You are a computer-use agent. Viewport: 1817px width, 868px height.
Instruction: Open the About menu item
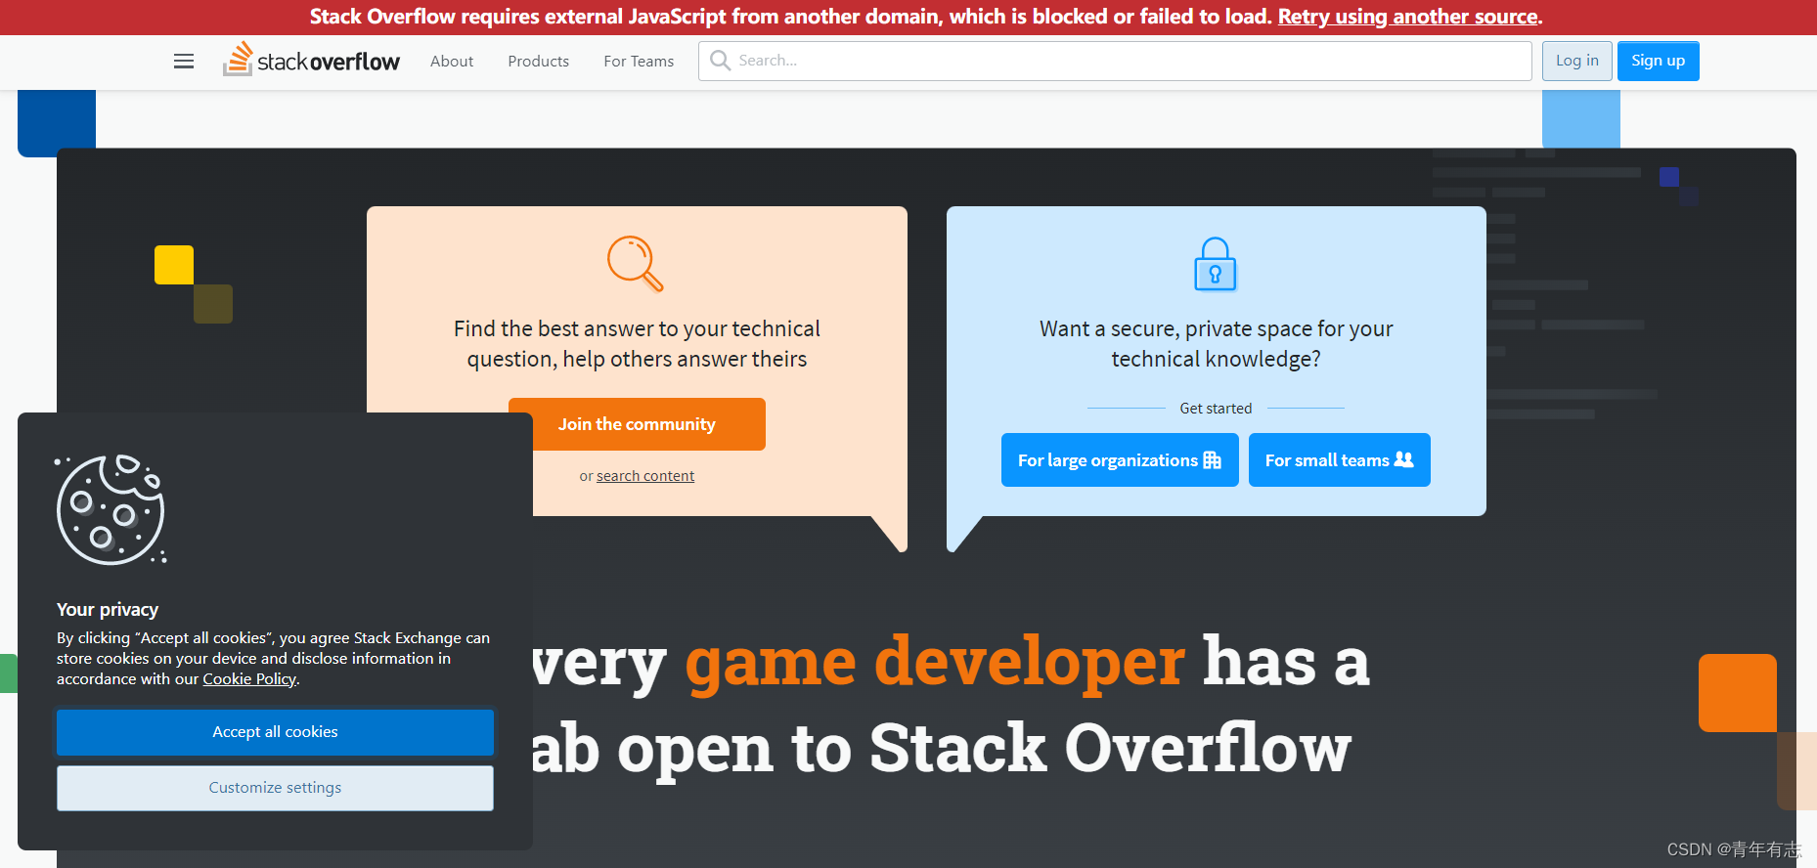click(x=452, y=61)
